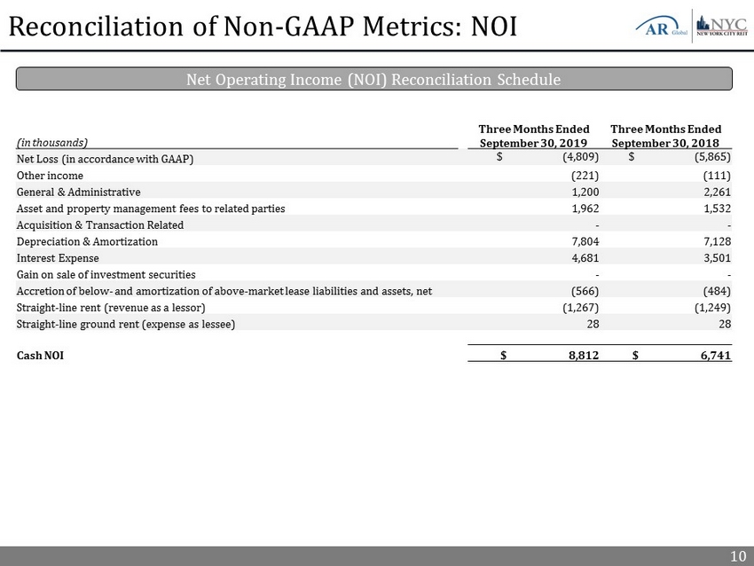754x566 pixels.
Task: Click the Acquisition & Transaction Related row label
Action: pyautogui.click(x=100, y=224)
